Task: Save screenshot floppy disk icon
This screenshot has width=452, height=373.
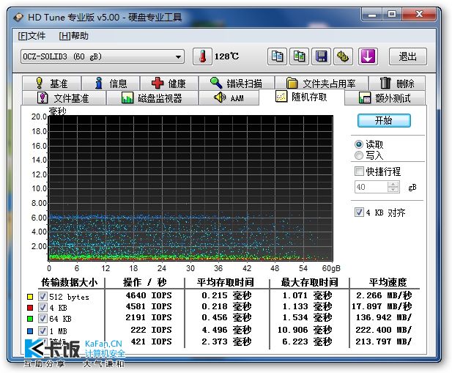Action: (x=321, y=56)
